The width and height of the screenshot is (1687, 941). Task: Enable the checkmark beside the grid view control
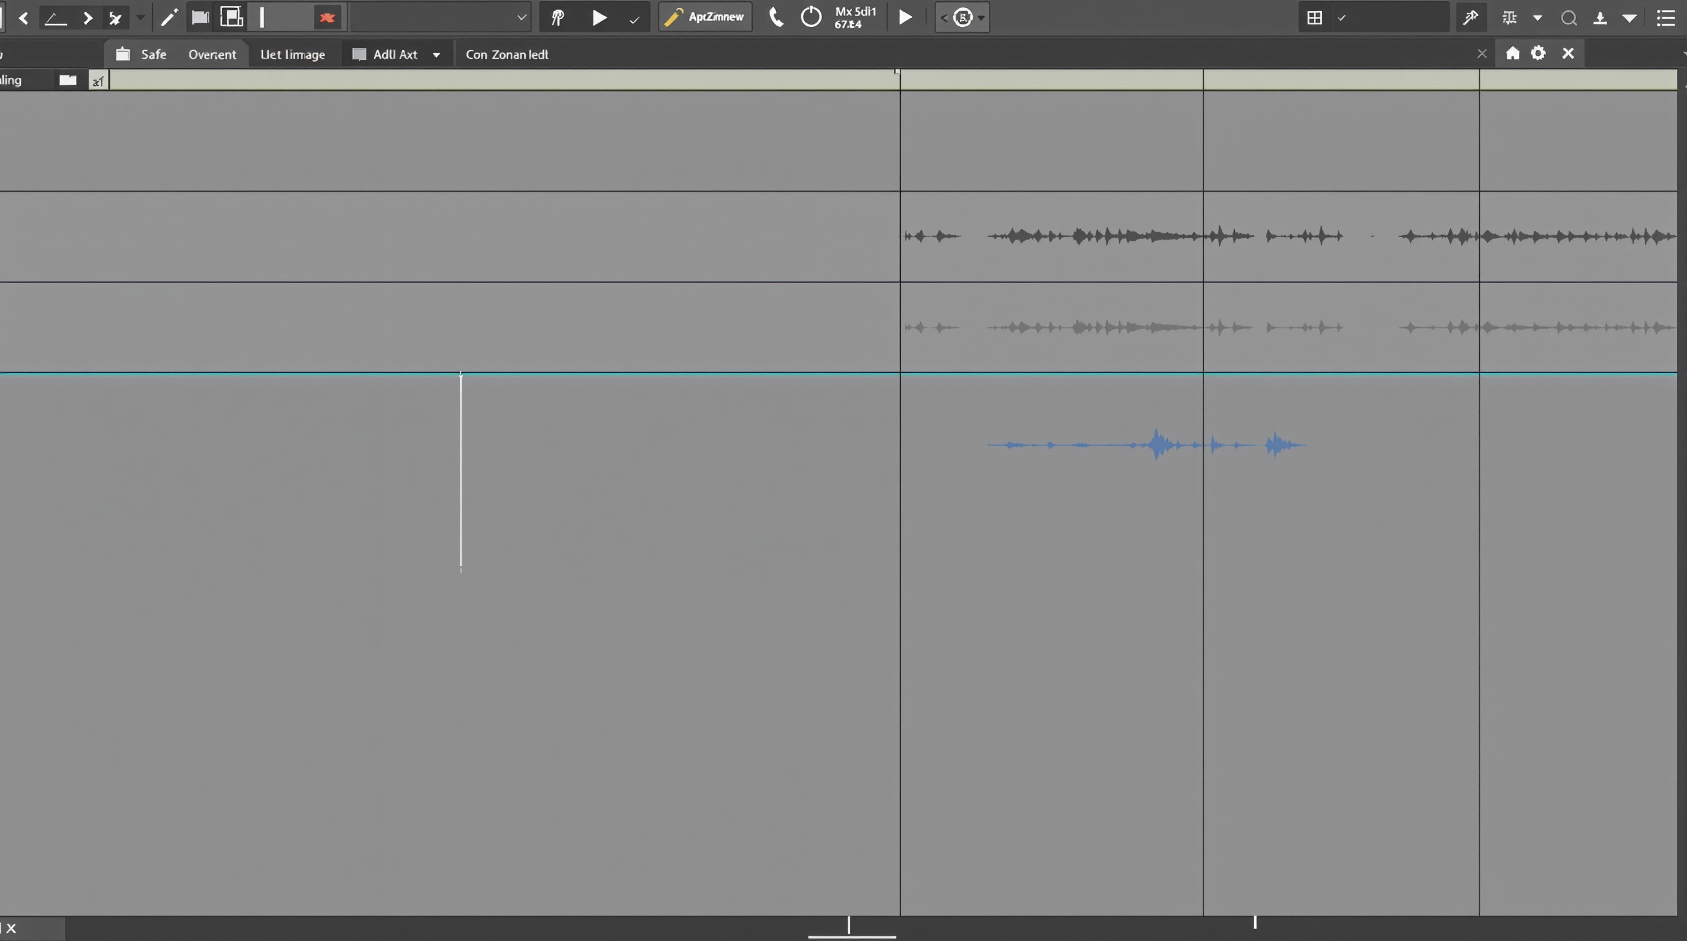[x=1342, y=18]
